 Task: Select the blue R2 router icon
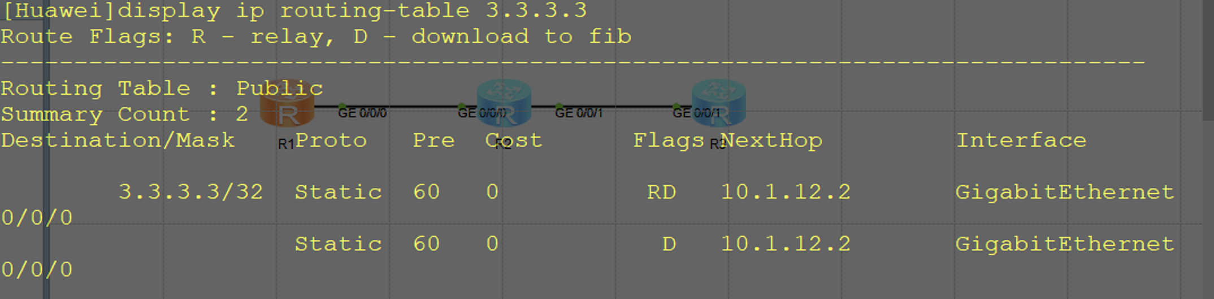coord(504,103)
